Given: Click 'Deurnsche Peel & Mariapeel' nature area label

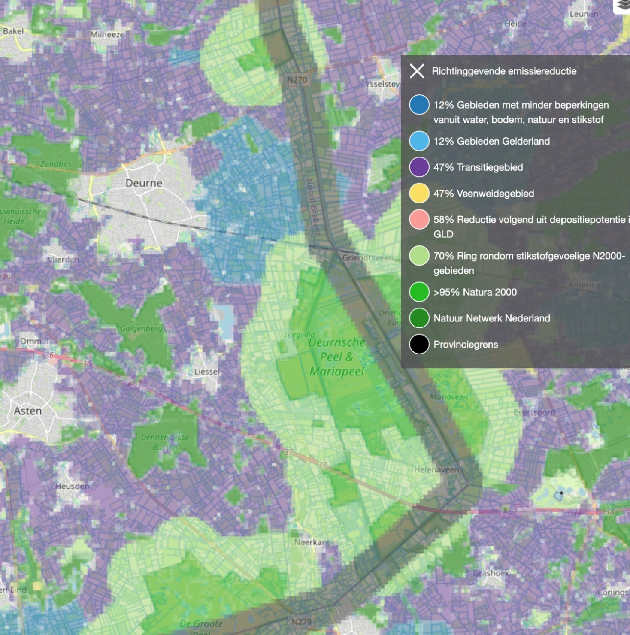Looking at the screenshot, I should tap(336, 357).
